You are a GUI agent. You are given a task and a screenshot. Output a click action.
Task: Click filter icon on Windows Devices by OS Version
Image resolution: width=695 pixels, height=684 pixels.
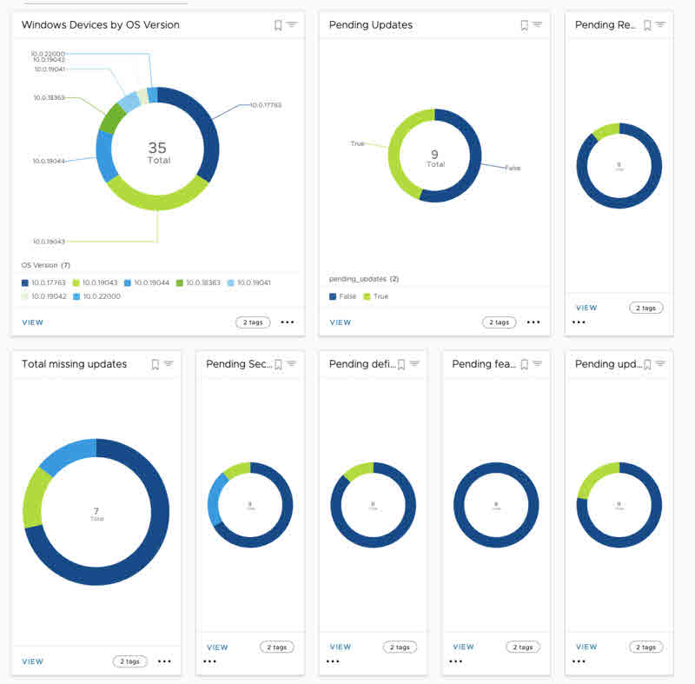292,24
